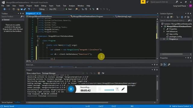Open the Analyze menu
Viewport: 193px width, 108px height.
pos(72,6)
